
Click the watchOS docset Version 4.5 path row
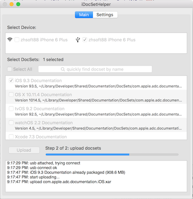click(98, 128)
